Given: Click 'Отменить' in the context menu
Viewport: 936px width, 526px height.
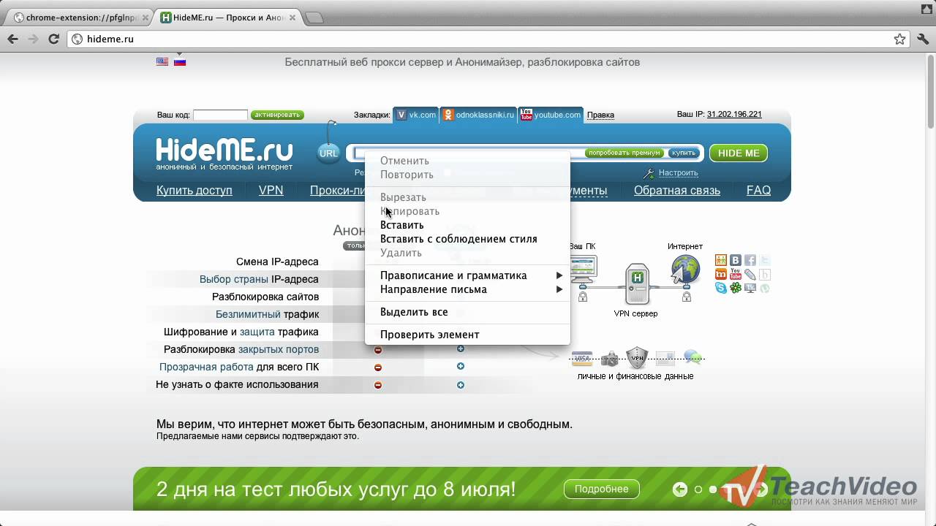Looking at the screenshot, I should click(467, 161).
